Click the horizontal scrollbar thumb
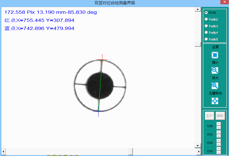The height and width of the screenshot is (156, 229). point(130,152)
